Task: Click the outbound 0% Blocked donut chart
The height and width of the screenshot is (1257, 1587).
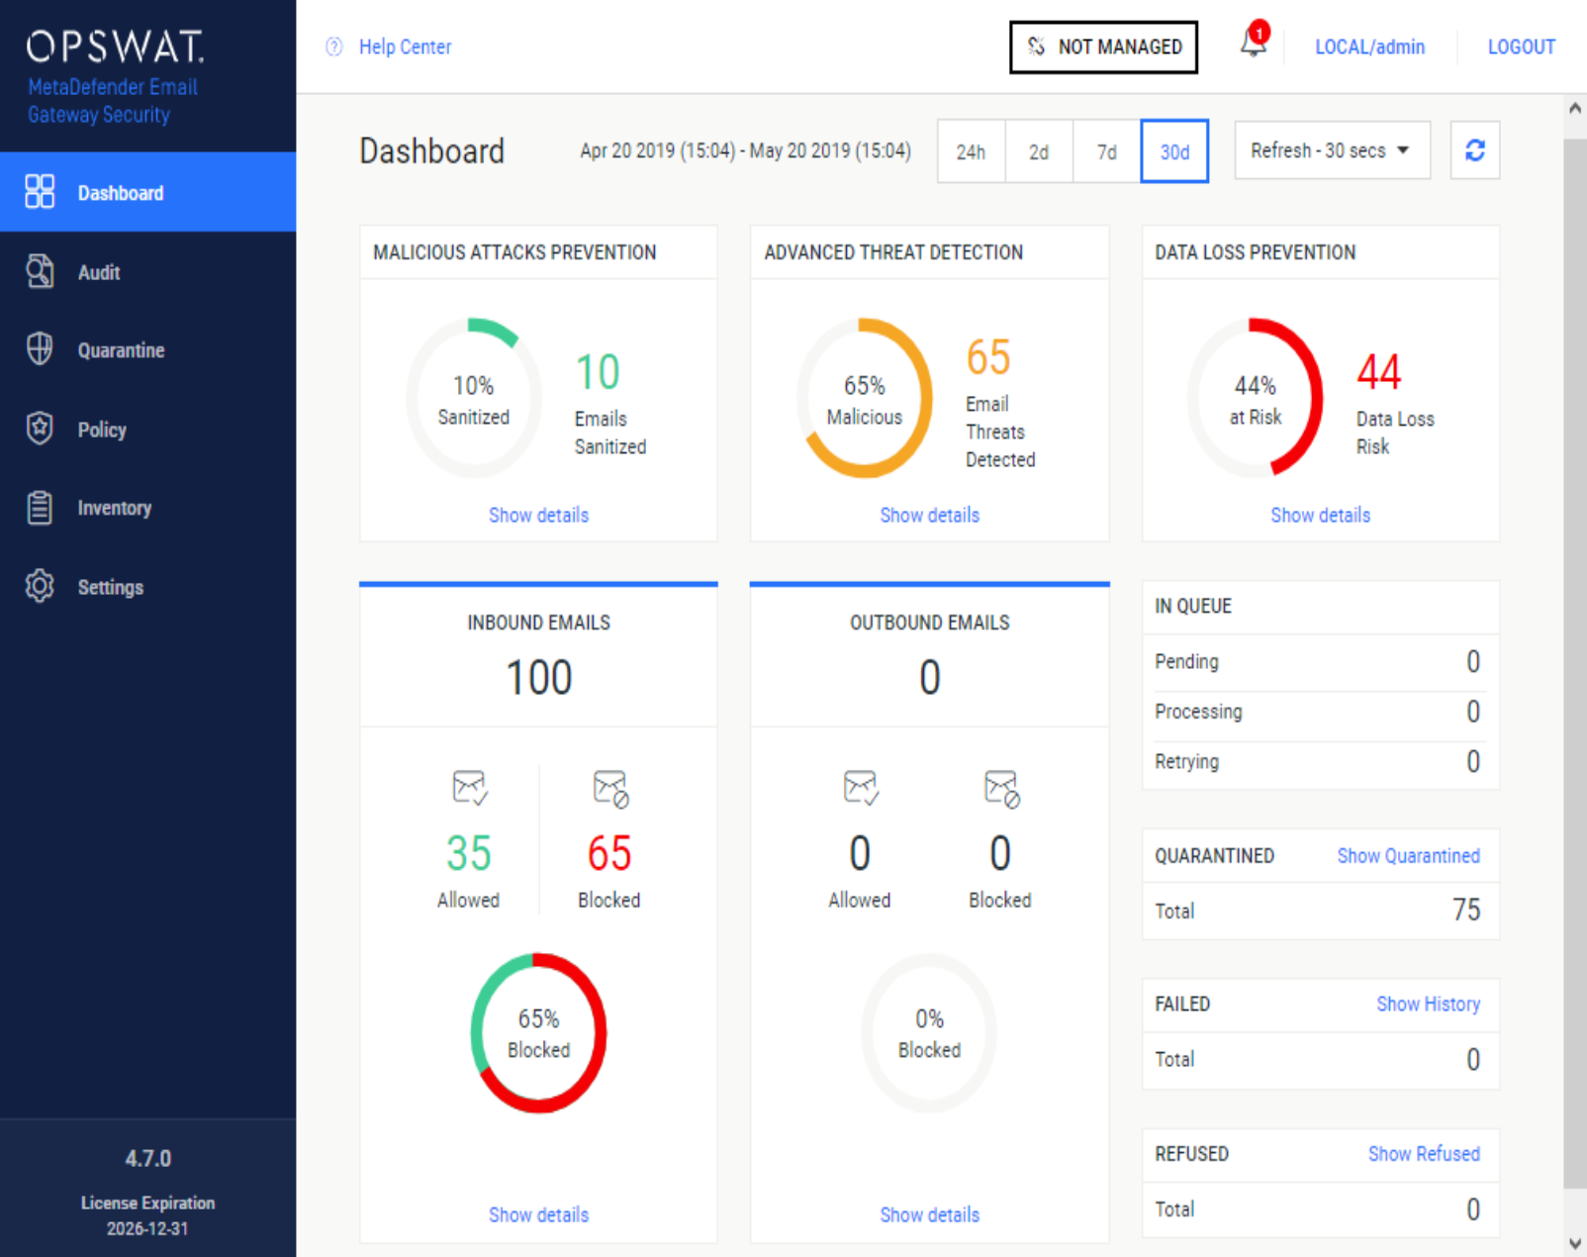Action: point(929,1032)
